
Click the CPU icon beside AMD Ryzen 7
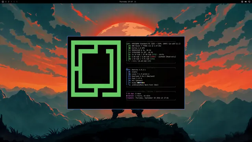point(130,46)
